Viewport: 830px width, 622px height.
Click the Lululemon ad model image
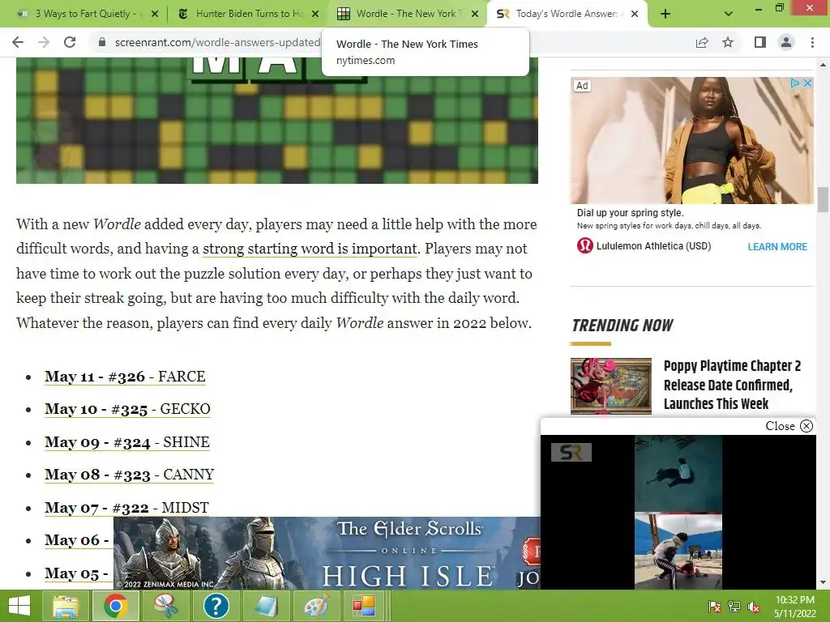tap(692, 141)
